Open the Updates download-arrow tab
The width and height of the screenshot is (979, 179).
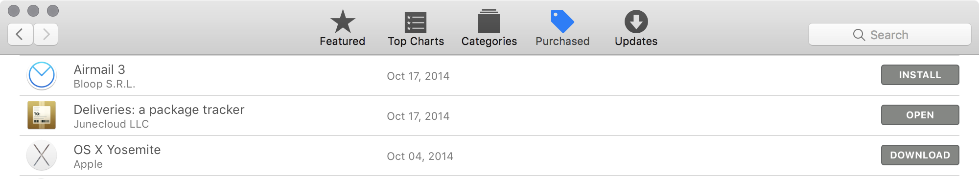coord(636,28)
